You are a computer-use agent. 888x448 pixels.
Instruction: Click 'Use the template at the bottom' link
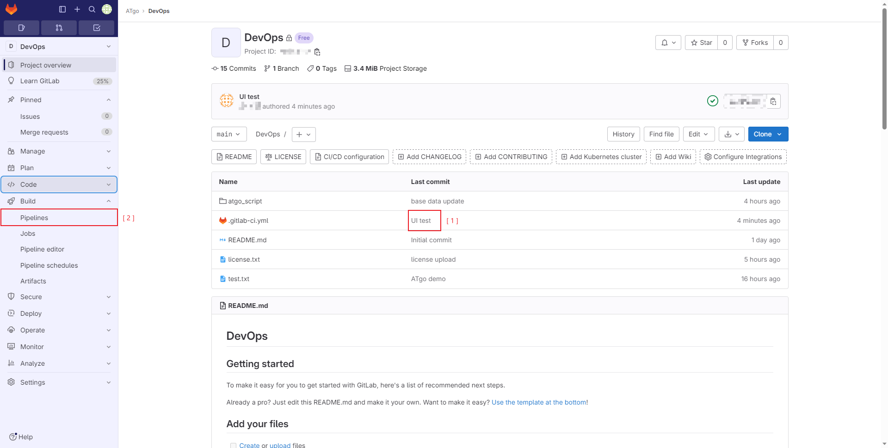coord(539,402)
